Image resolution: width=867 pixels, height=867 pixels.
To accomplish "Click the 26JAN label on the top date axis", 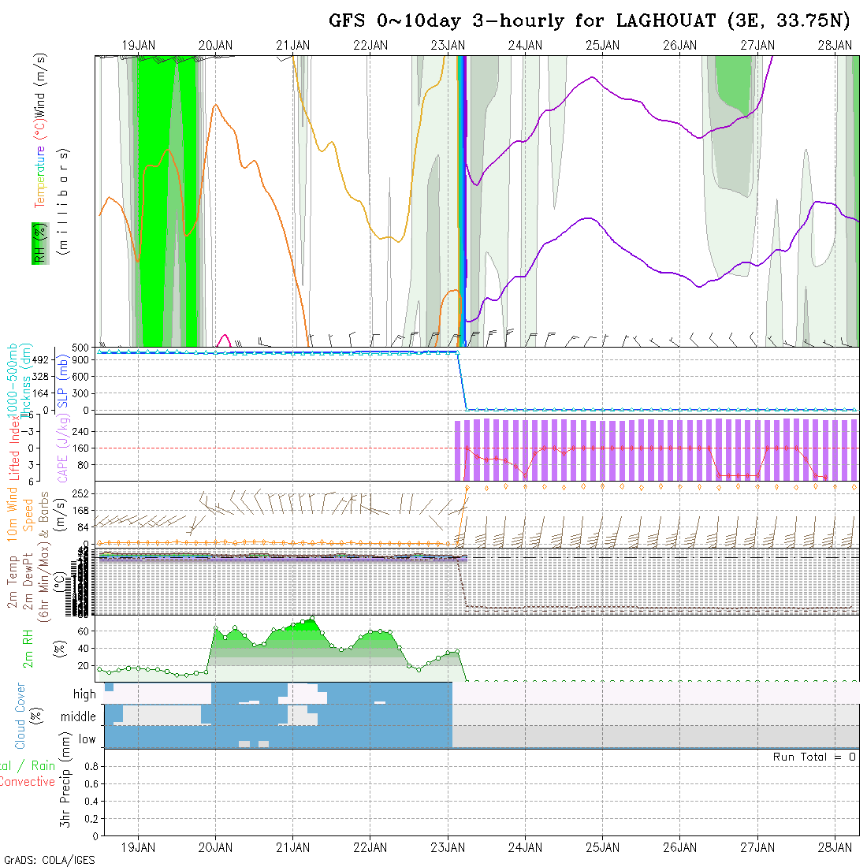I will click(680, 46).
